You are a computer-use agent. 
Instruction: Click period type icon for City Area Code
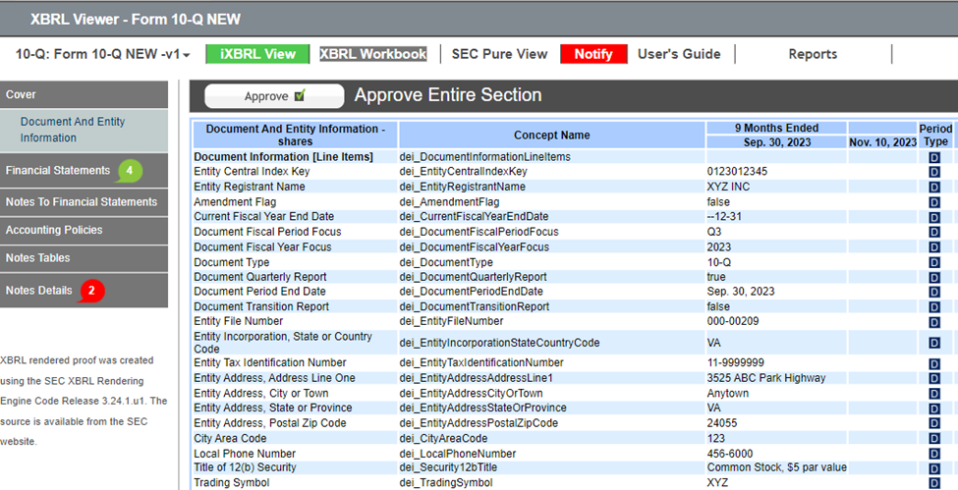click(933, 438)
